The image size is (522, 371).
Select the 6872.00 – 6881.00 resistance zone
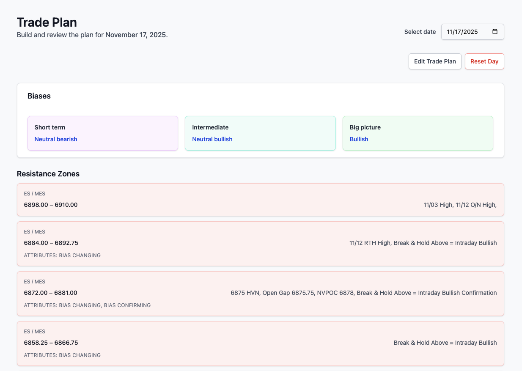click(260, 293)
